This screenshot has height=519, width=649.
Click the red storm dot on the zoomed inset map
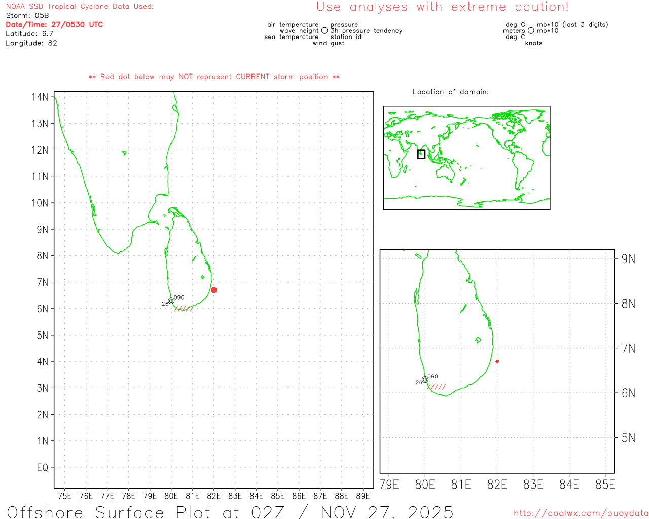tap(497, 361)
